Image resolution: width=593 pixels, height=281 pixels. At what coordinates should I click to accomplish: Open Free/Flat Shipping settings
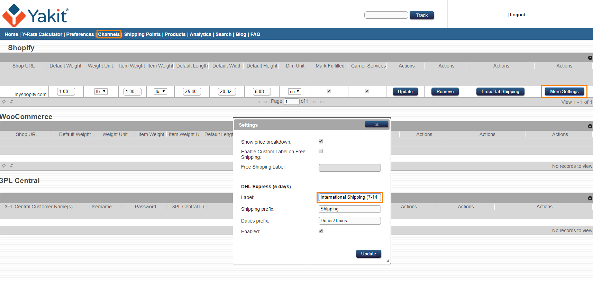click(x=500, y=91)
